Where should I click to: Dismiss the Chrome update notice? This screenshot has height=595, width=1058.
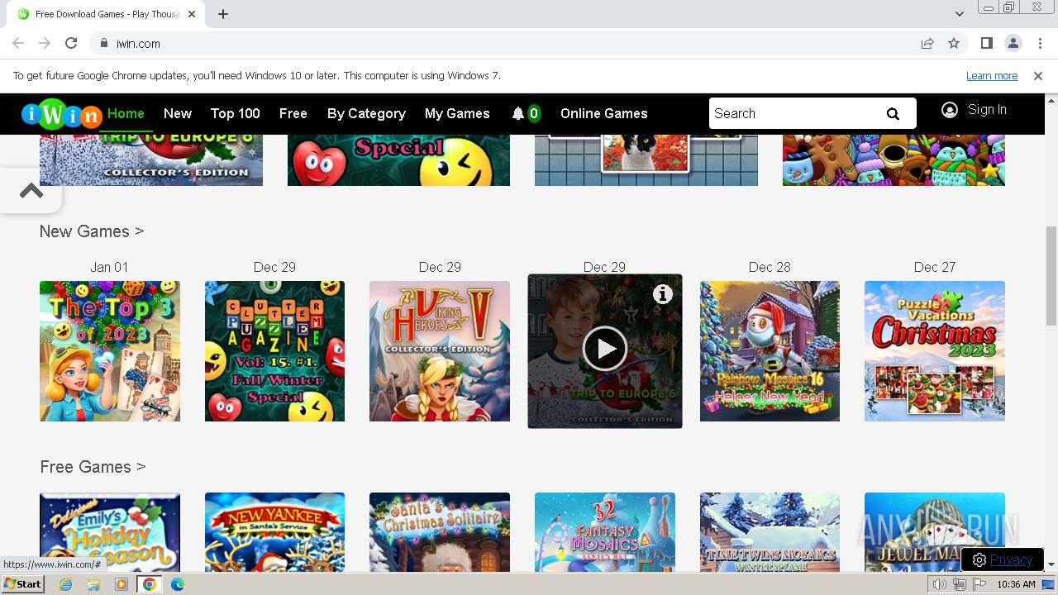pos(1038,75)
